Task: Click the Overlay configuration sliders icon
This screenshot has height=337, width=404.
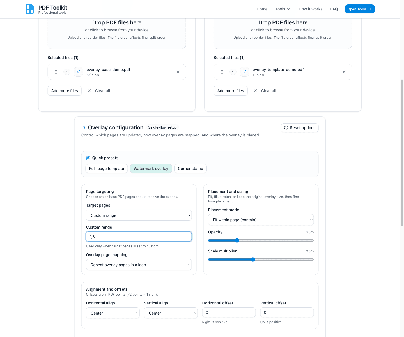Action: click(x=83, y=127)
